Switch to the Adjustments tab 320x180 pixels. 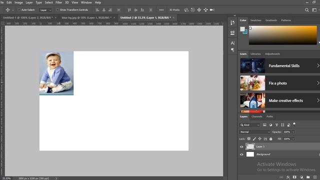coord(272,54)
